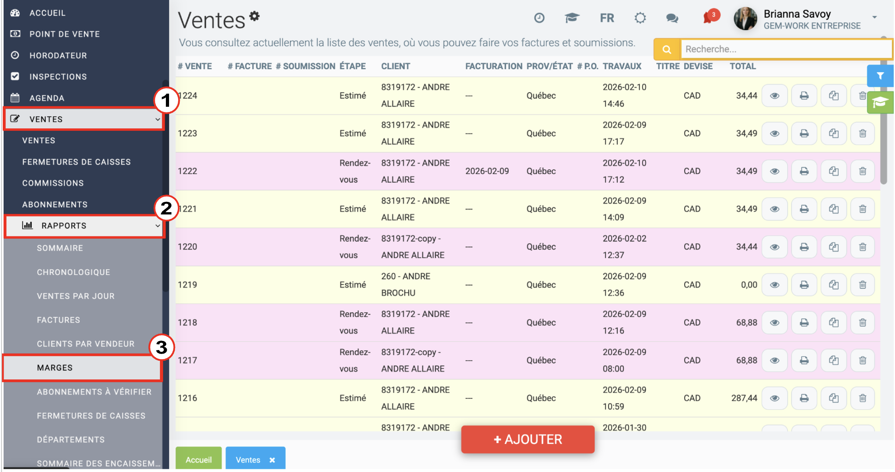Viewport: 895px width, 472px height.
Task: Duplicate sale 1216
Action: [833, 398]
